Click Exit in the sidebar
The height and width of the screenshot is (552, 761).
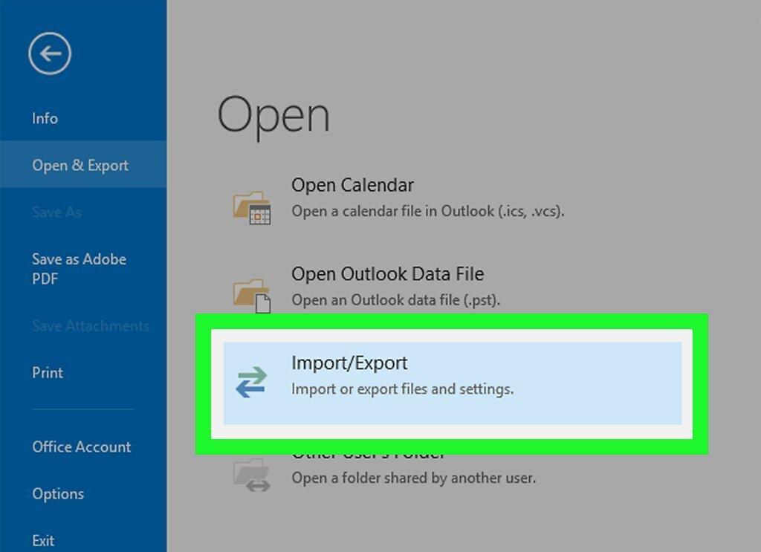pos(43,540)
